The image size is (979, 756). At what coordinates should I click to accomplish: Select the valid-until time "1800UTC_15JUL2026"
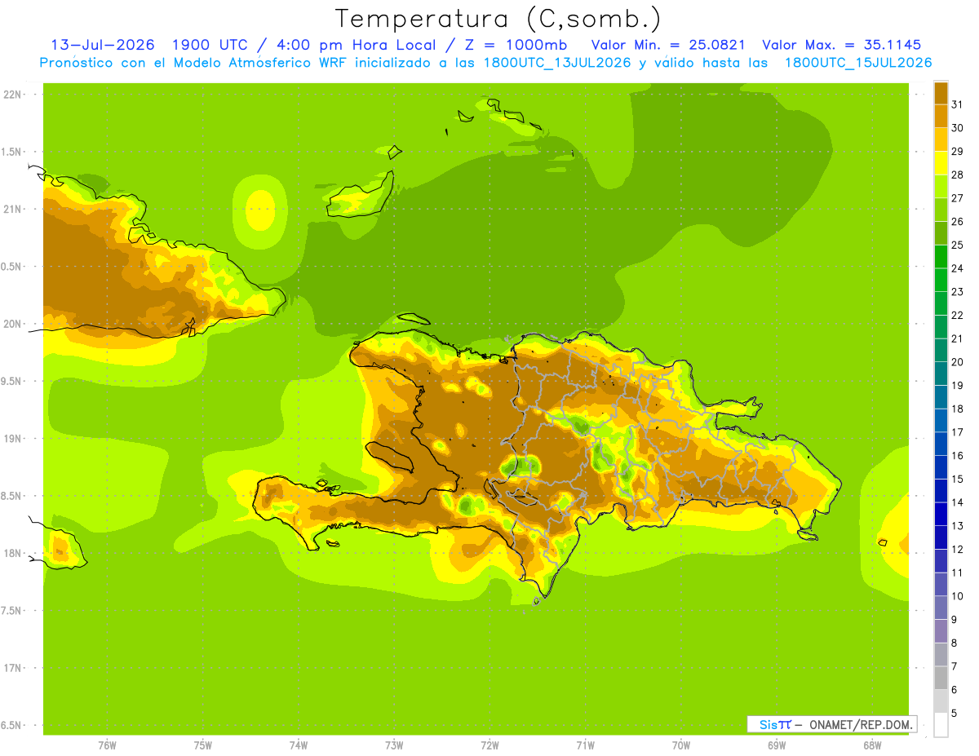point(858,63)
